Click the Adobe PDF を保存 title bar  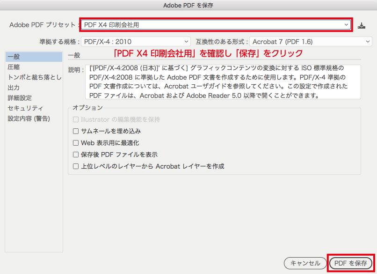188,5
